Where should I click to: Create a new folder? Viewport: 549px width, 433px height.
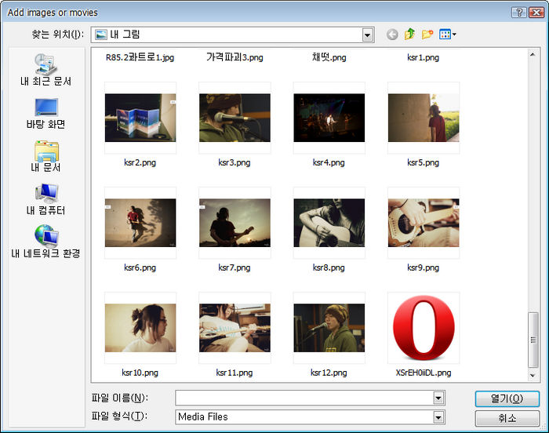pos(427,35)
